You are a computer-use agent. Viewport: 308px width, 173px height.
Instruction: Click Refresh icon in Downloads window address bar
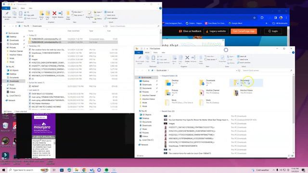point(106,26)
